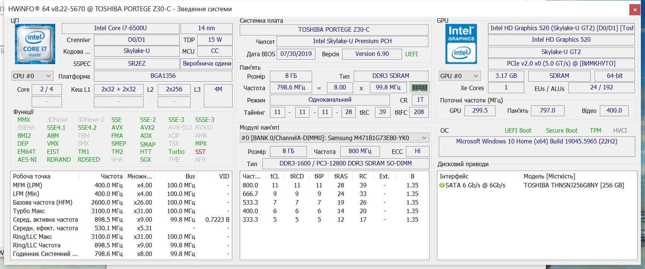Screen dimensions: 645x269
Task: Click the Відео clock 400.0 value
Action: (614, 111)
